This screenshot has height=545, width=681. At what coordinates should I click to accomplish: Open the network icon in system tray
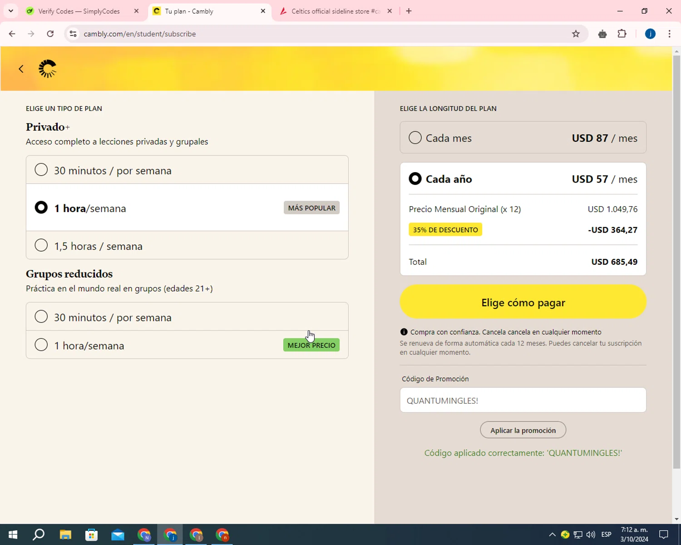[578, 535]
